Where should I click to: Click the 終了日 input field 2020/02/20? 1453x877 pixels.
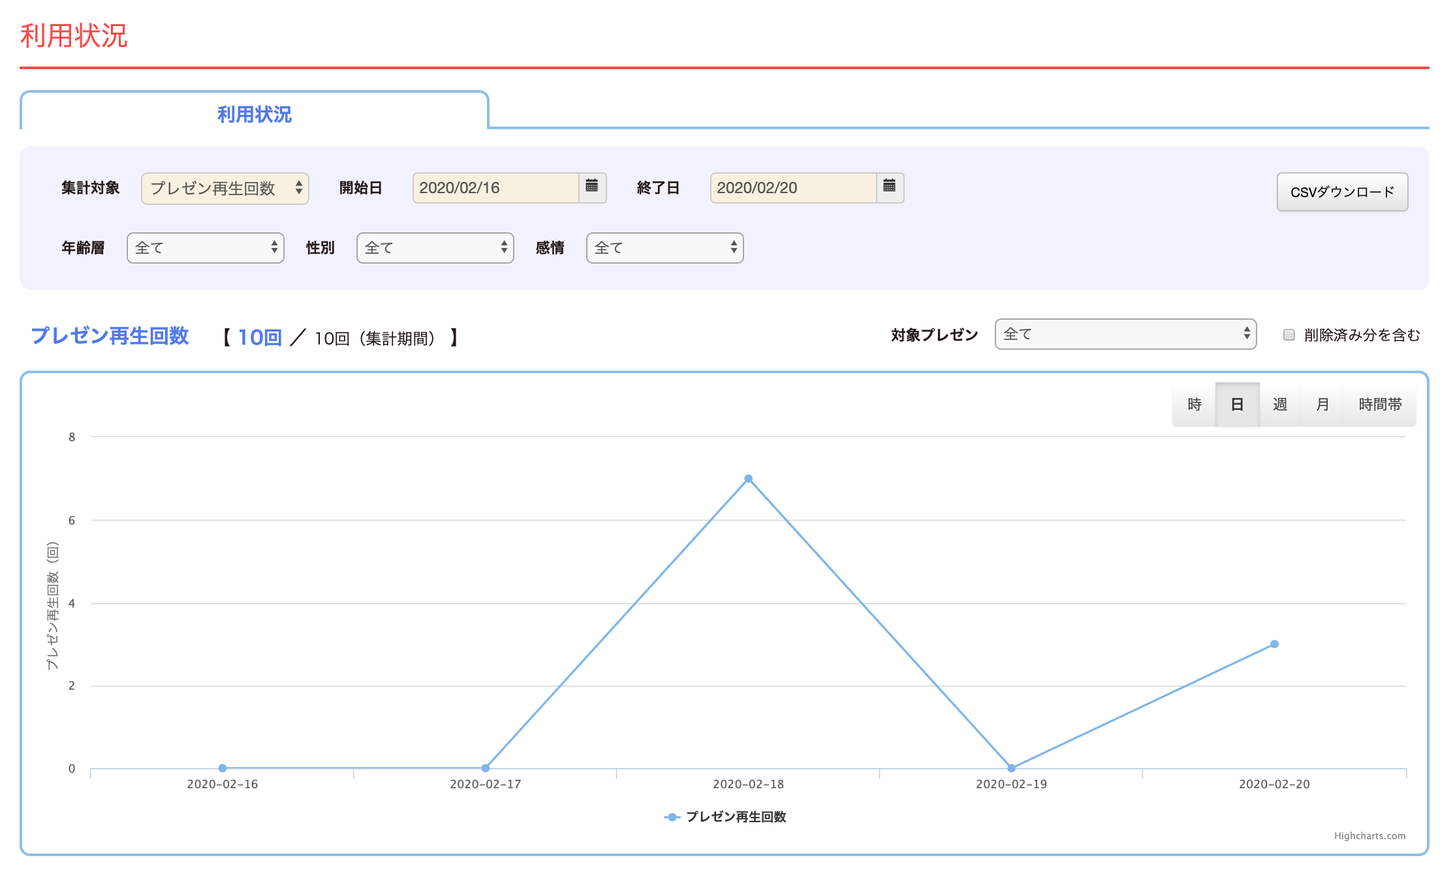point(794,188)
